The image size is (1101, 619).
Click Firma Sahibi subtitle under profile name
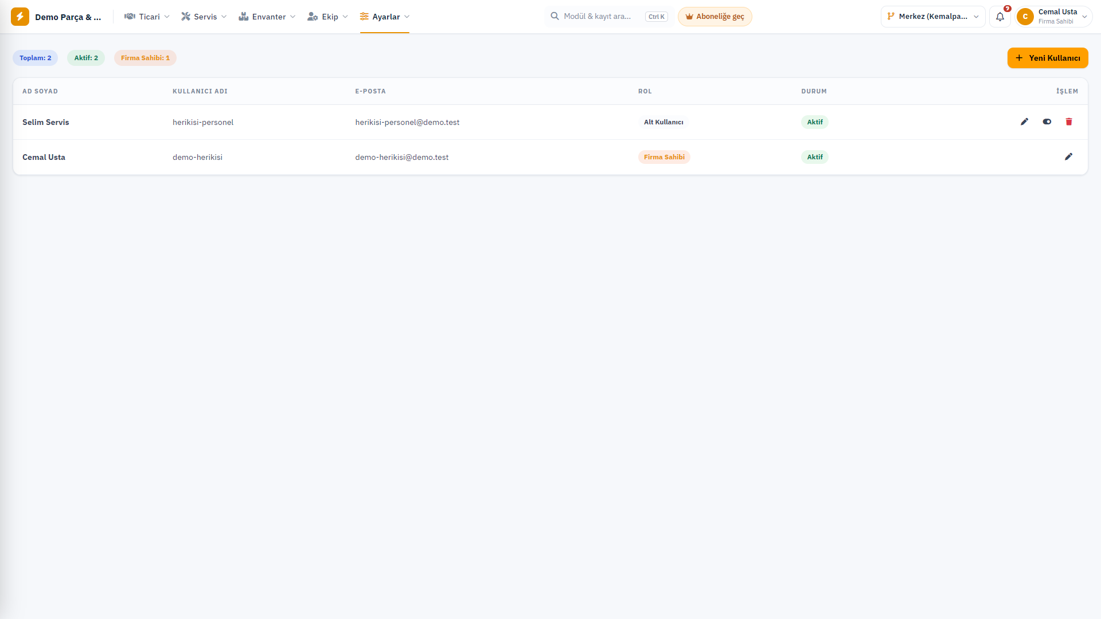[x=1056, y=22]
